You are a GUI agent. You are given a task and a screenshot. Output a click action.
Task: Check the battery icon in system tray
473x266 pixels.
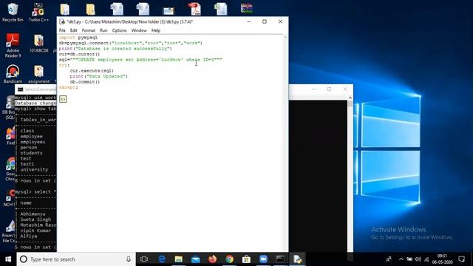click(409, 259)
